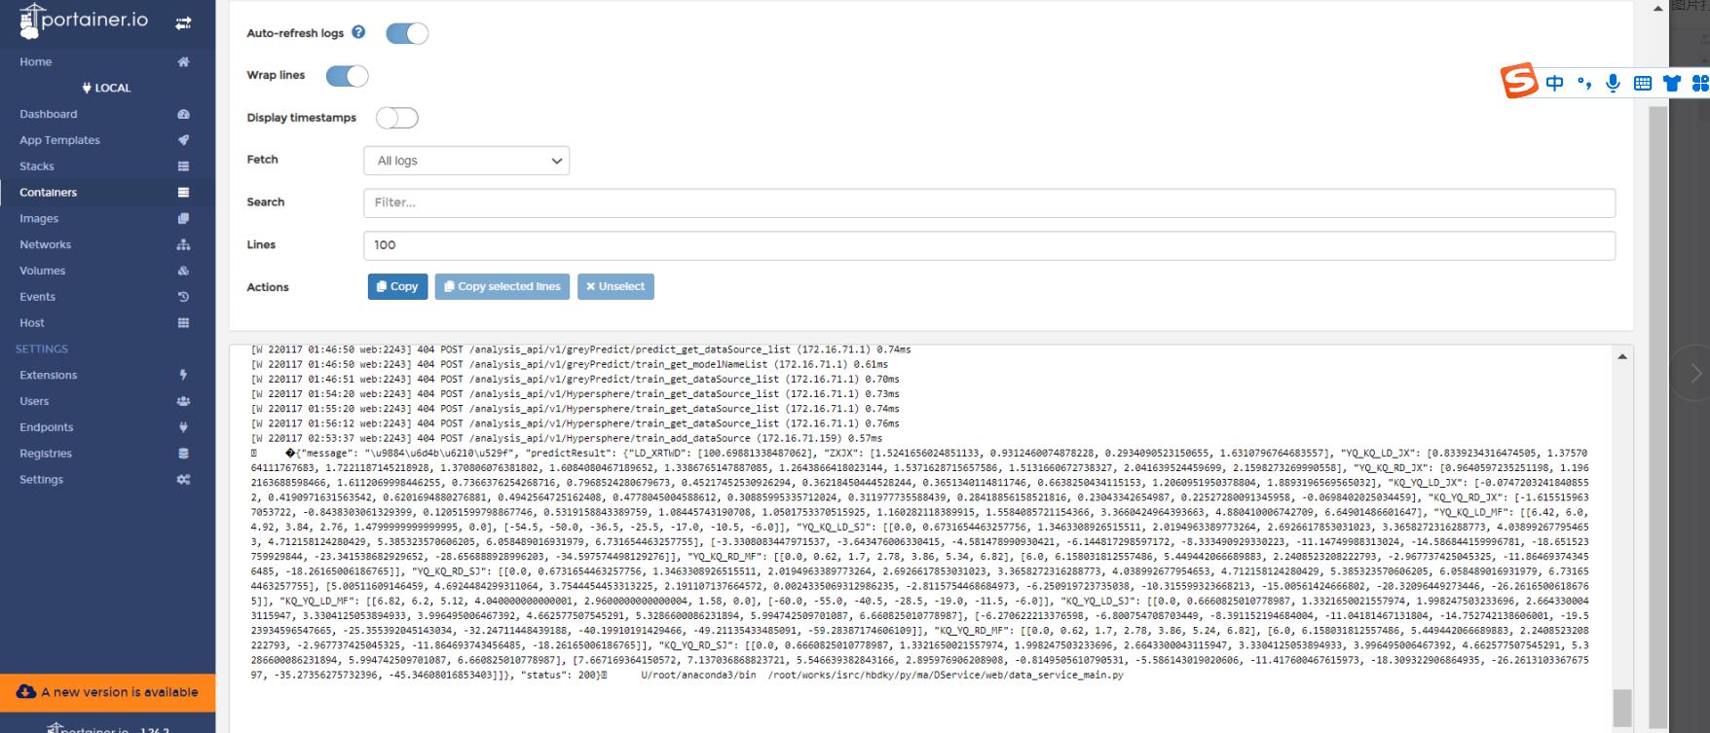This screenshot has height=733, width=1710.
Task: Click the Unselect button
Action: pyautogui.click(x=615, y=286)
